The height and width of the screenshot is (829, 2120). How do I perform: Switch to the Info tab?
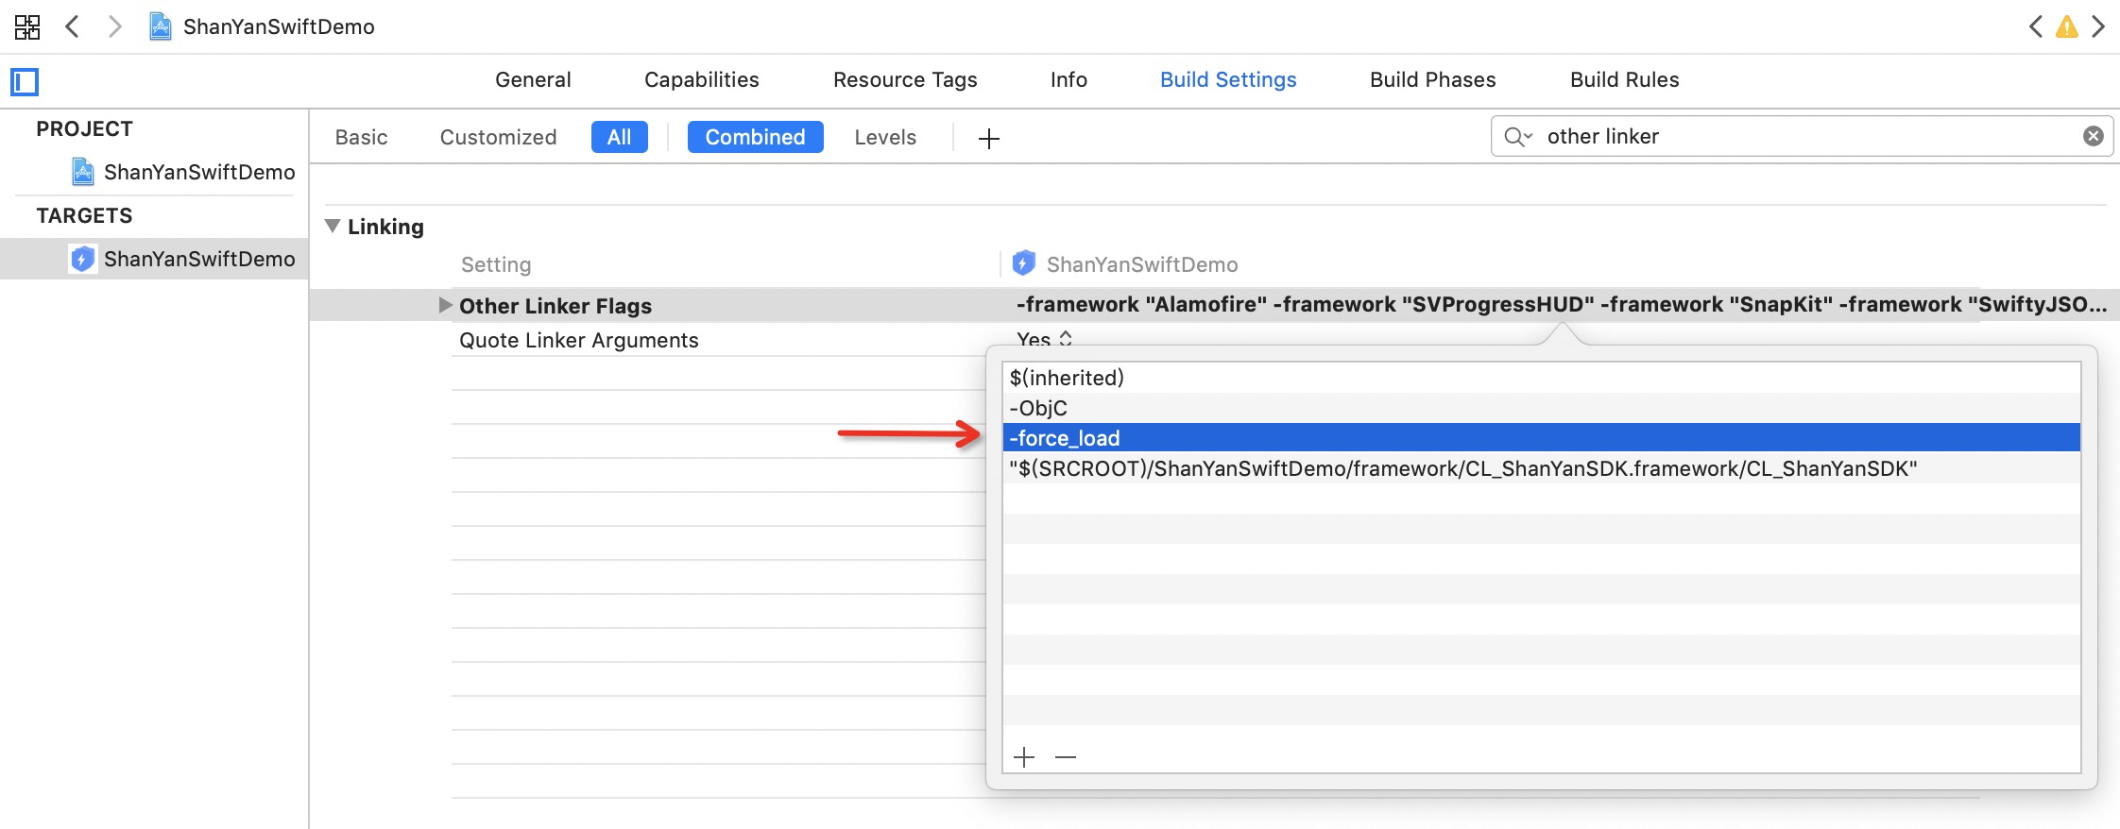(x=1069, y=80)
